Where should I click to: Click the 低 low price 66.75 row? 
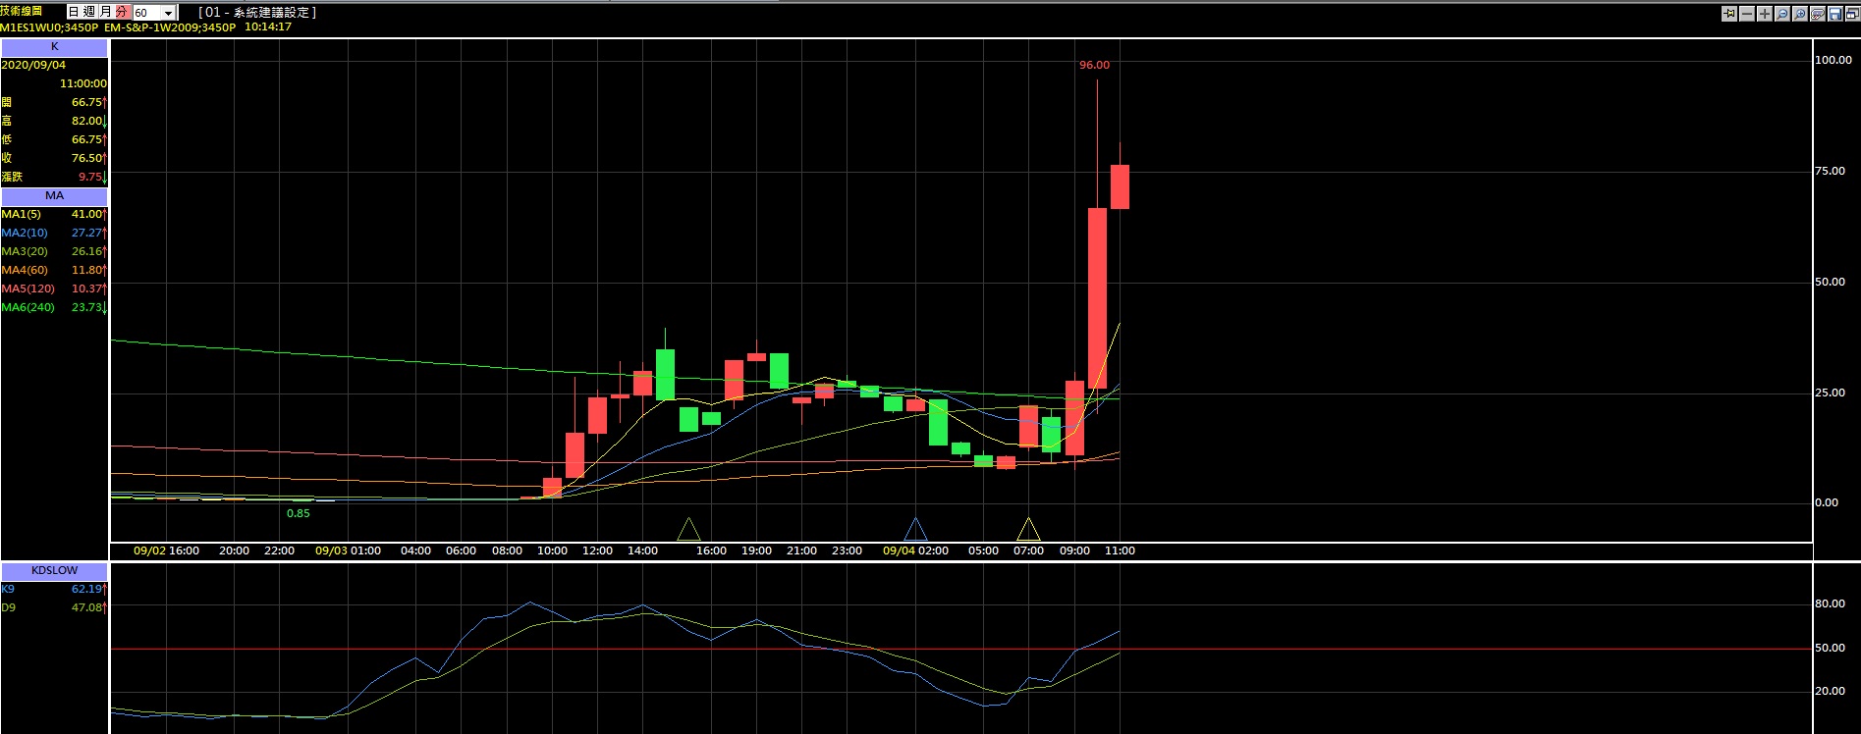pyautogui.click(x=54, y=139)
